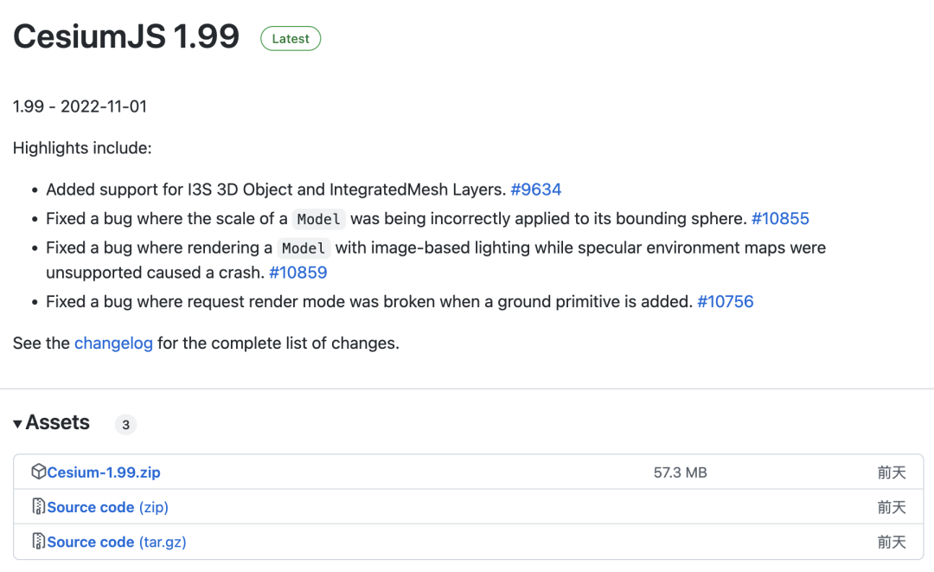
Task: Click the archive icon for Source code (tar.gz)
Action: (x=39, y=541)
